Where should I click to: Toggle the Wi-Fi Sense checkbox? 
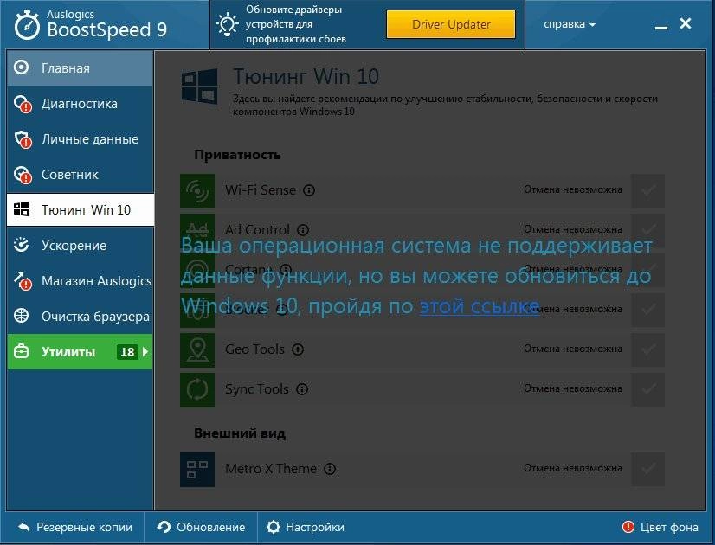point(648,190)
